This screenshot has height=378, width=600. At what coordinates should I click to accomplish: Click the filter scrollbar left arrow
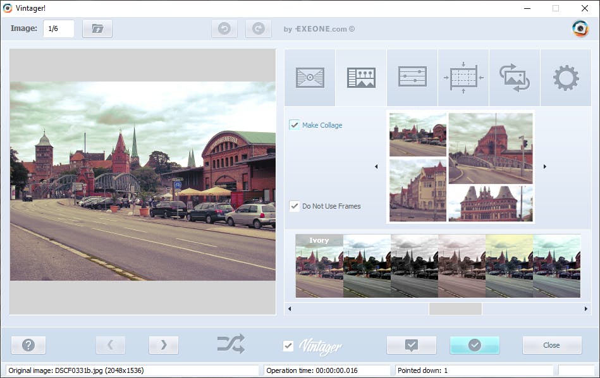point(290,308)
